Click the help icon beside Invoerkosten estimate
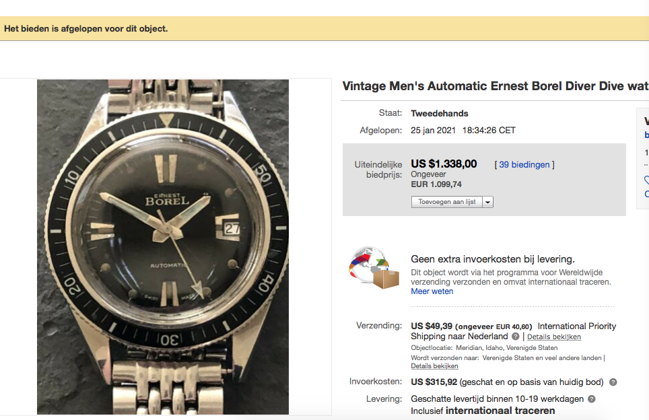649x420 pixels. (613, 382)
